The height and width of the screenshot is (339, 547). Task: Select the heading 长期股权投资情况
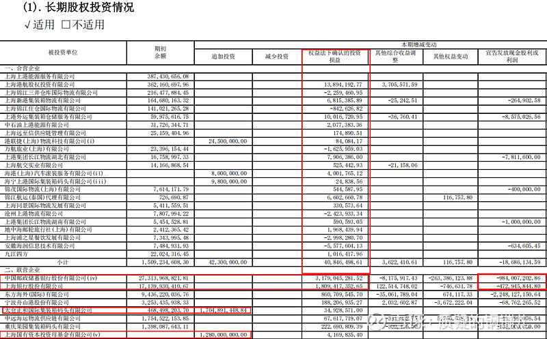coord(90,7)
